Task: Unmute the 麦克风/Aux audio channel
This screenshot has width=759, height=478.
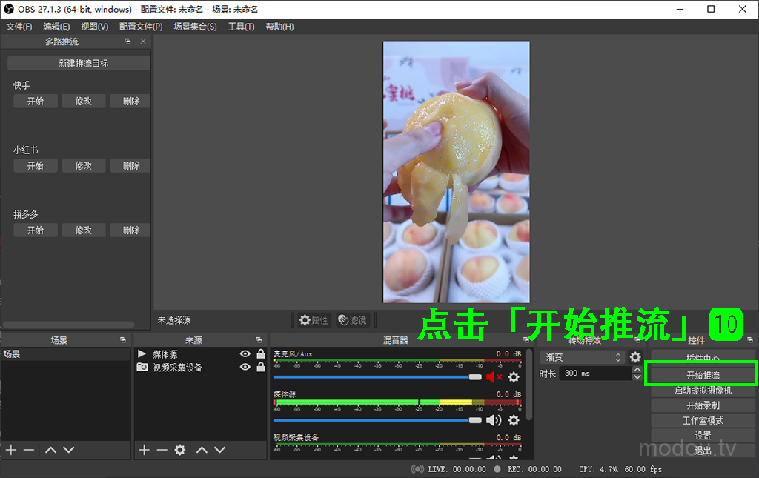Action: pos(493,377)
